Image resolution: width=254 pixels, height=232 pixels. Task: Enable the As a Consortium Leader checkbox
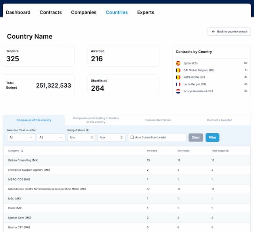click(x=132, y=137)
